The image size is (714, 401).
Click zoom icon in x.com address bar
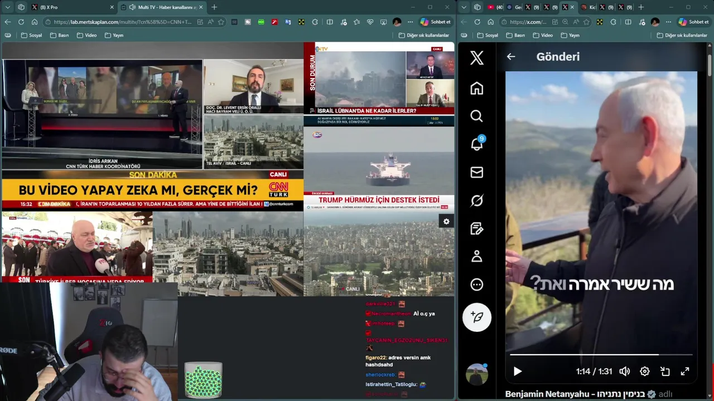point(565,22)
